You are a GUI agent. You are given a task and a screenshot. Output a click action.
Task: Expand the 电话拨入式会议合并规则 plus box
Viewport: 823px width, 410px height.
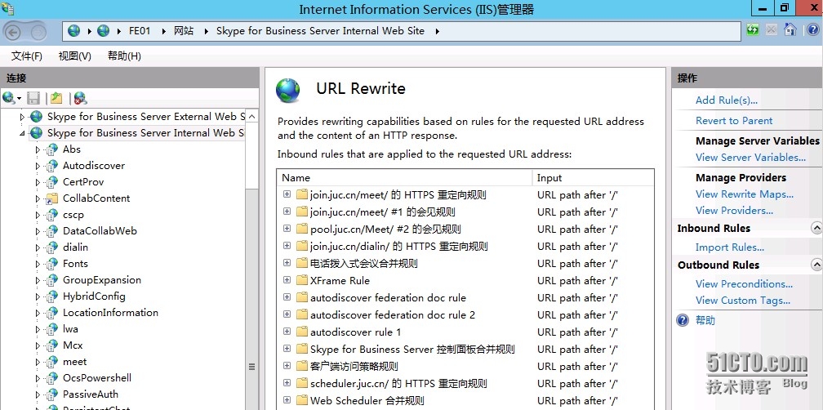pyautogui.click(x=287, y=262)
